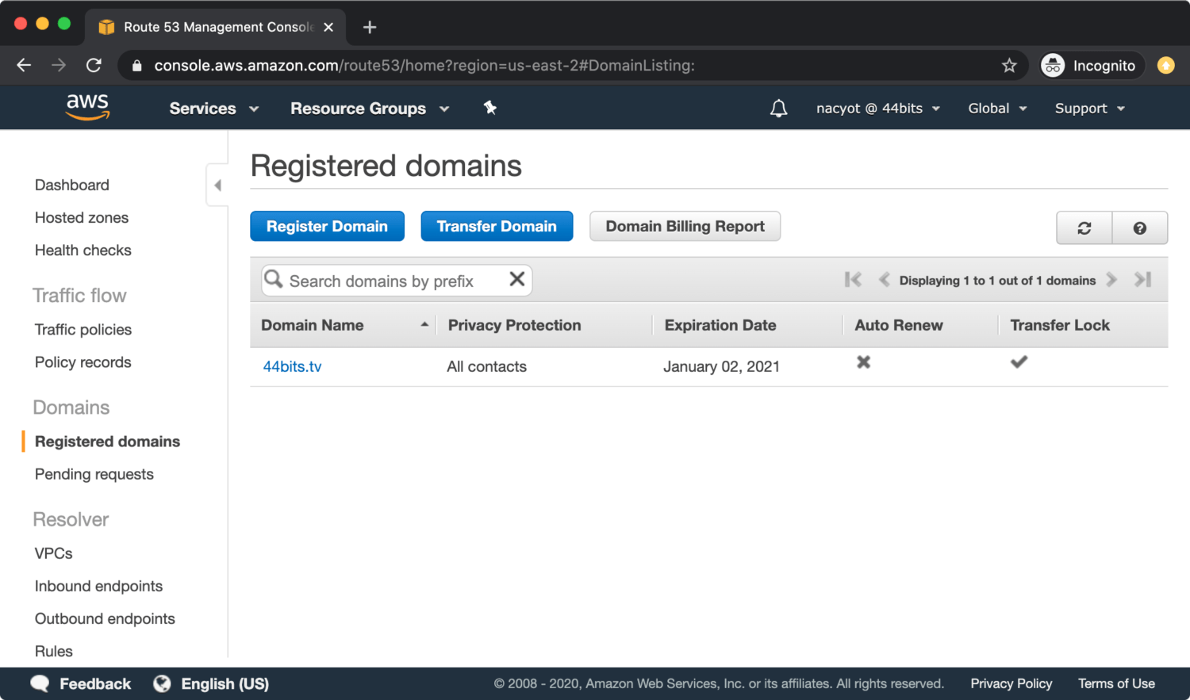
Task: Click the Expiration Date column header
Action: click(x=720, y=325)
